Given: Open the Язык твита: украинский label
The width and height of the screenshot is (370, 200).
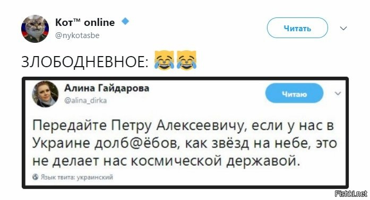Looking at the screenshot, I should (77, 177).
